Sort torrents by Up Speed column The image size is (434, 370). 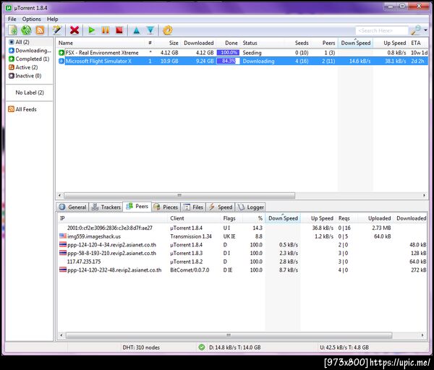pyautogui.click(x=391, y=43)
